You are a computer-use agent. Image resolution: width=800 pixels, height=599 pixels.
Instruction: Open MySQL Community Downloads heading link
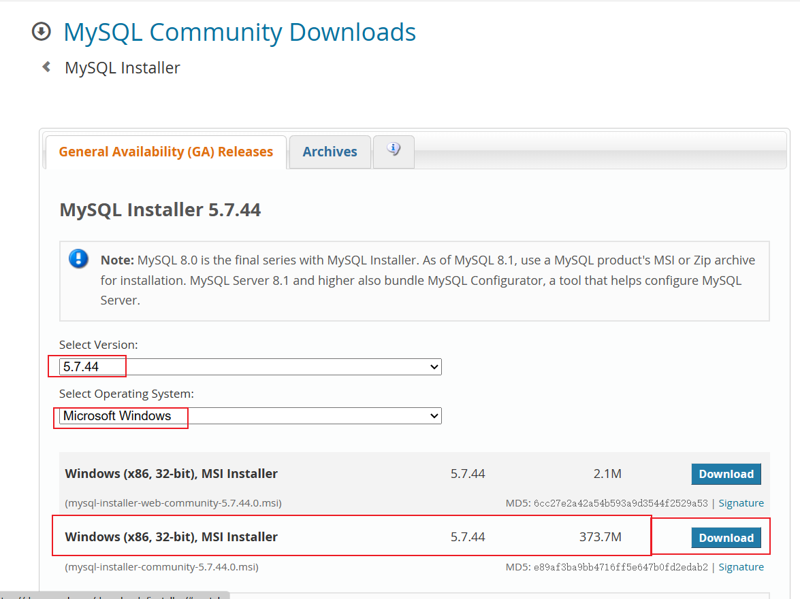click(x=239, y=32)
